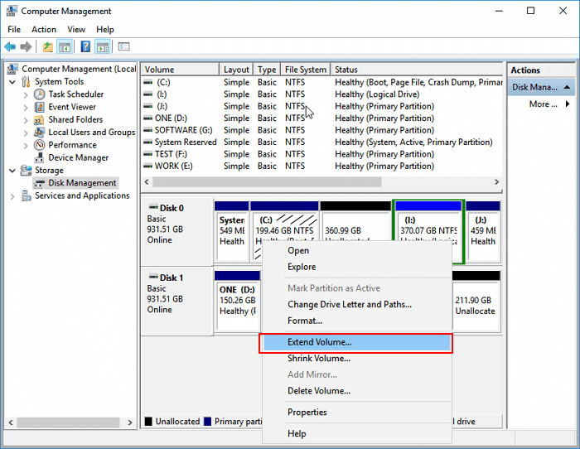Click the Back arrow toolbar icon
The image size is (580, 449).
tap(9, 47)
